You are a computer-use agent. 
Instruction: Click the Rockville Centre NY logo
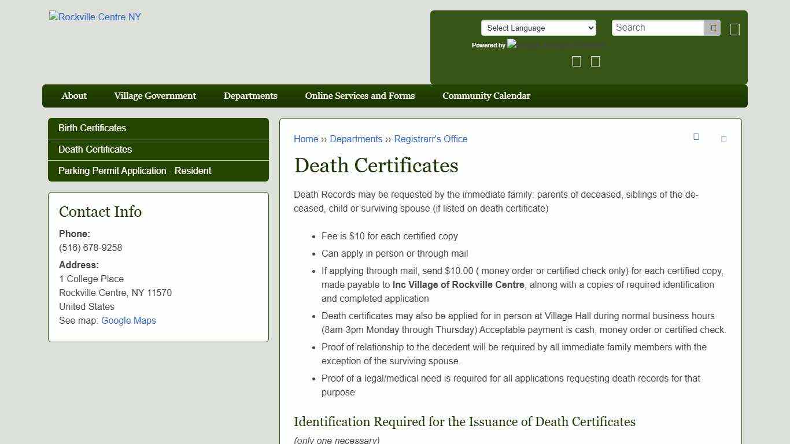[x=94, y=17]
